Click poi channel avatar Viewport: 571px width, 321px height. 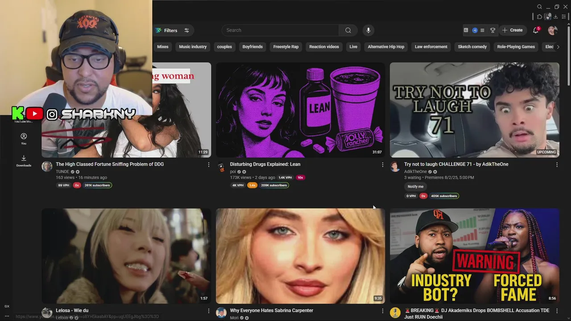coord(221,166)
